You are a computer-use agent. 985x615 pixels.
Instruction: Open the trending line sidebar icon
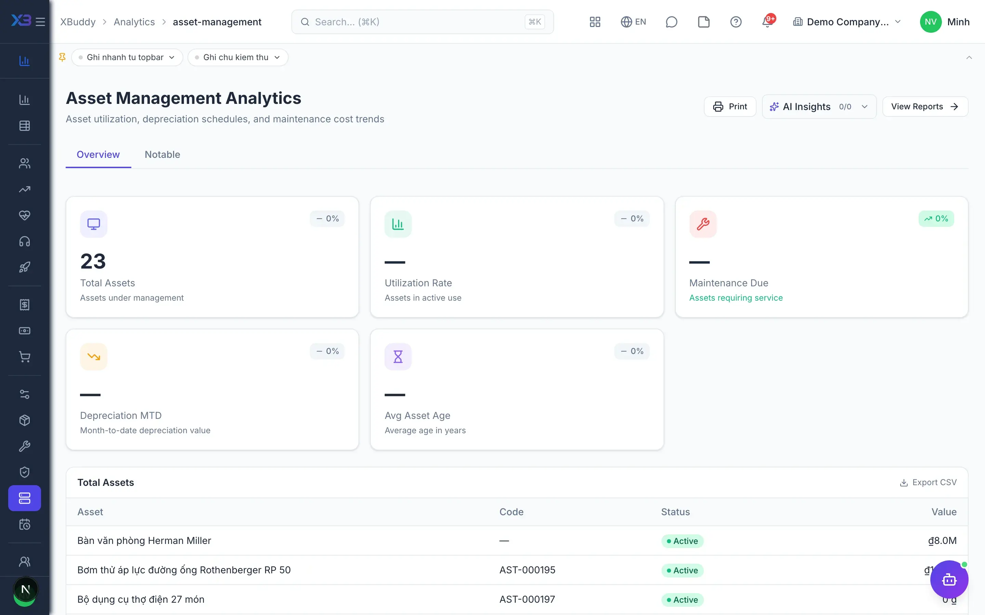25,189
